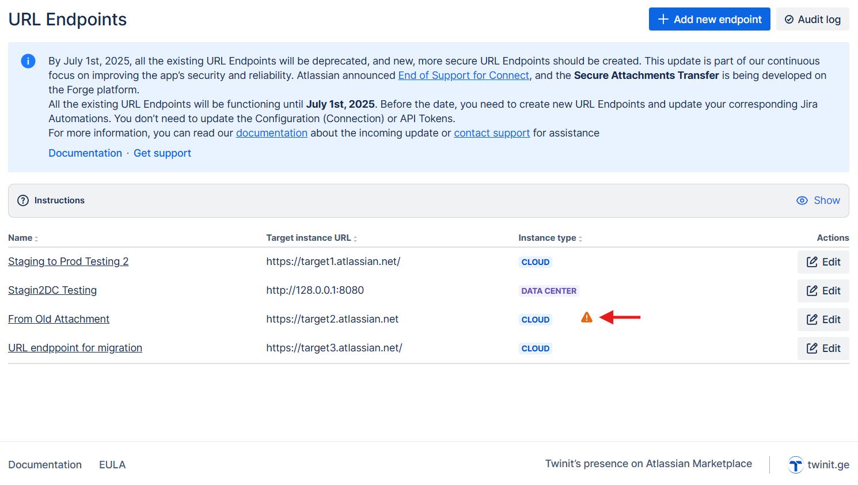Click the Actions column header

click(x=833, y=238)
